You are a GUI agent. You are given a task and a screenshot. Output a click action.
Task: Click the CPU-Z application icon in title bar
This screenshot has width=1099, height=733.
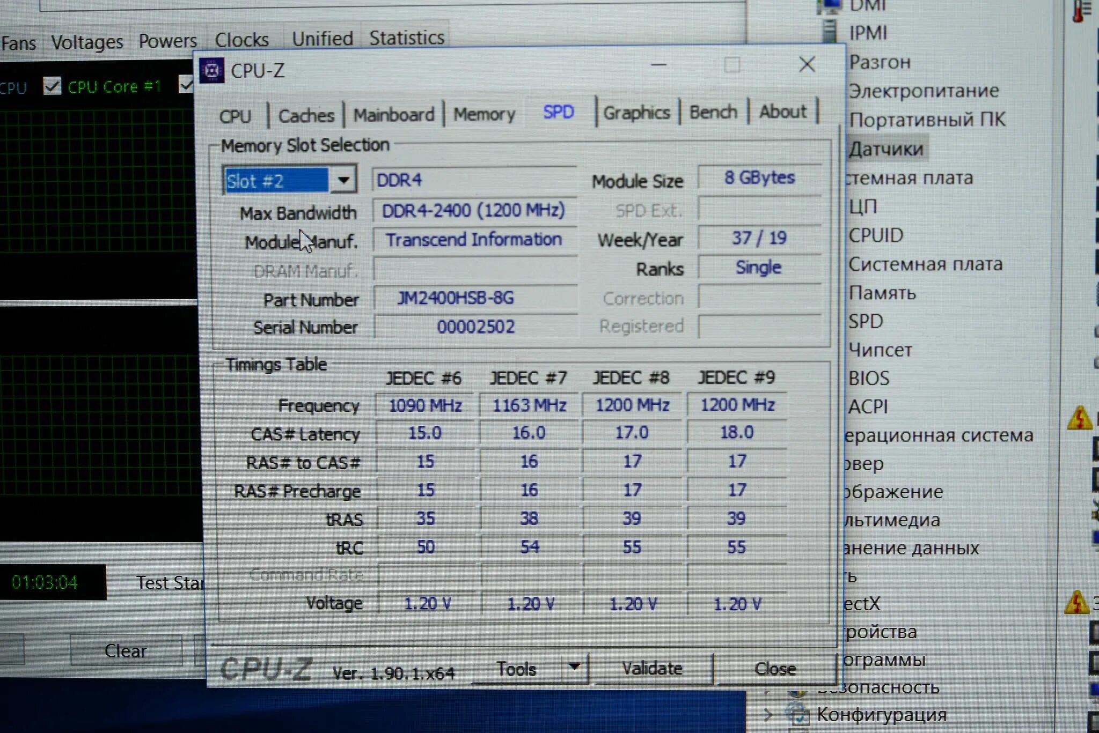pos(211,70)
